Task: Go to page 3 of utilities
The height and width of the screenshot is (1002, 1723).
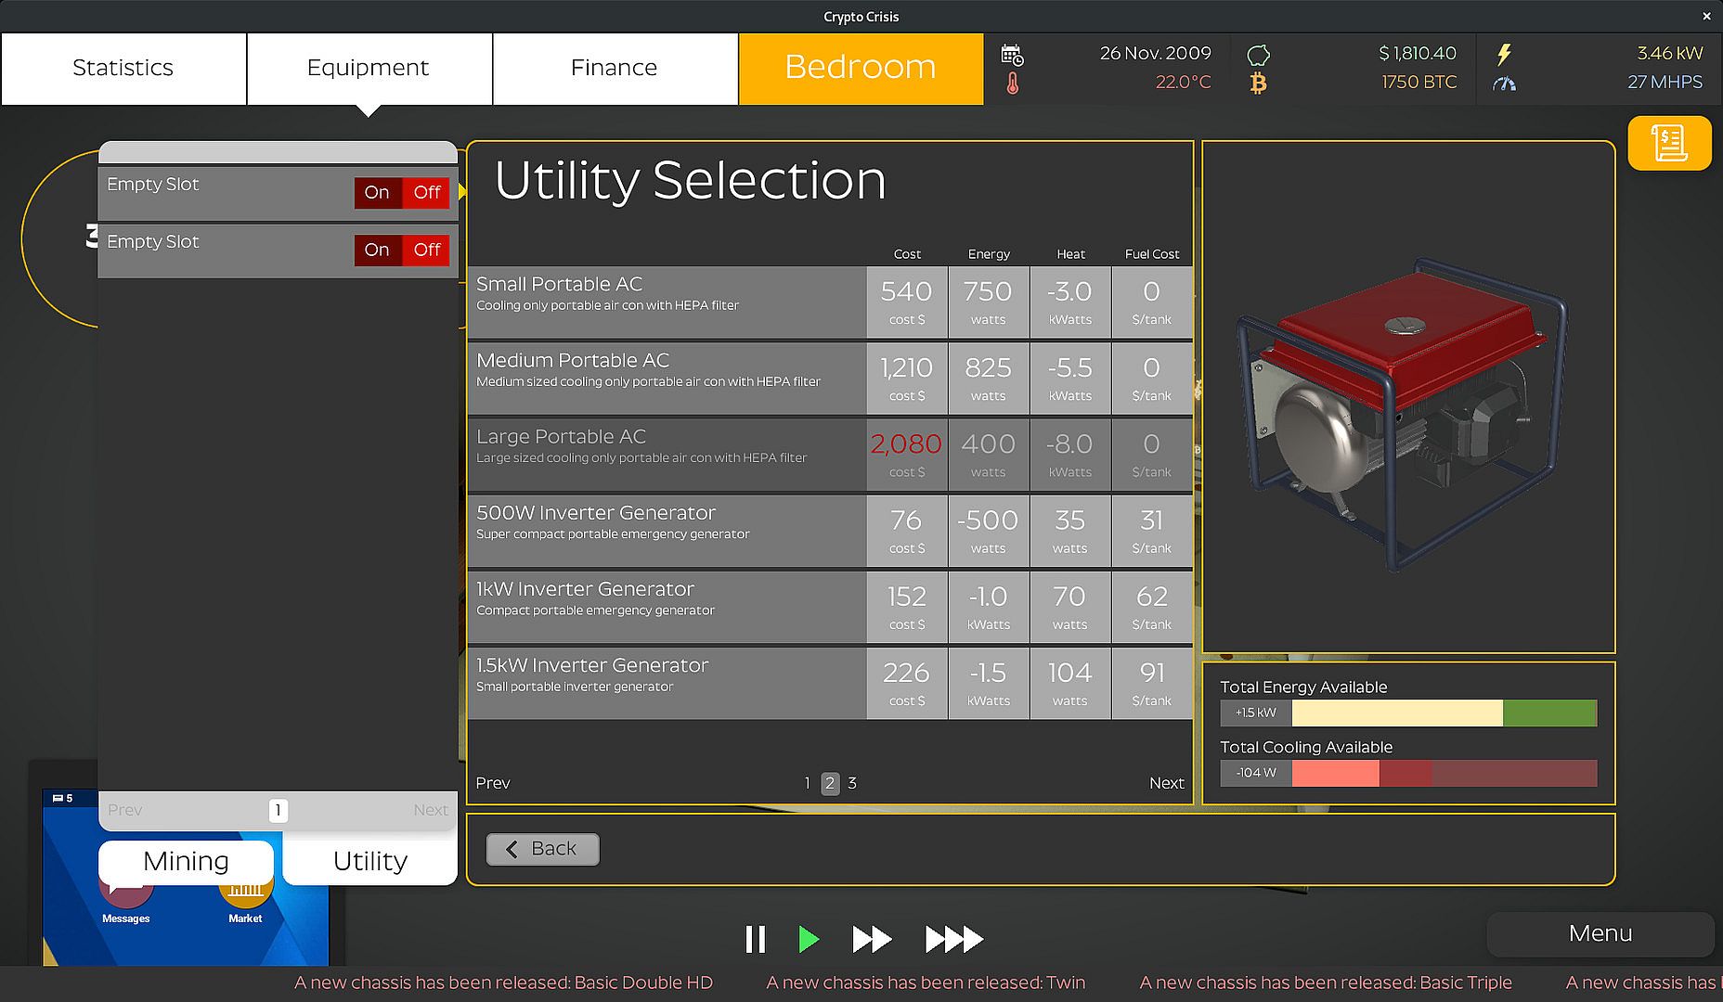Action: tap(852, 783)
